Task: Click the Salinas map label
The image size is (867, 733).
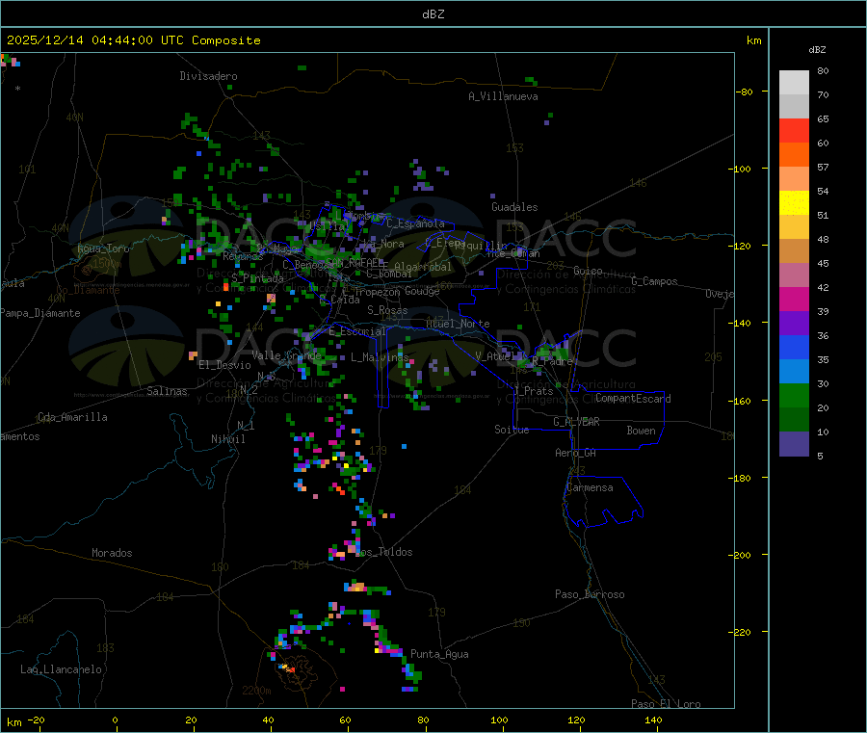Action: click(x=167, y=391)
